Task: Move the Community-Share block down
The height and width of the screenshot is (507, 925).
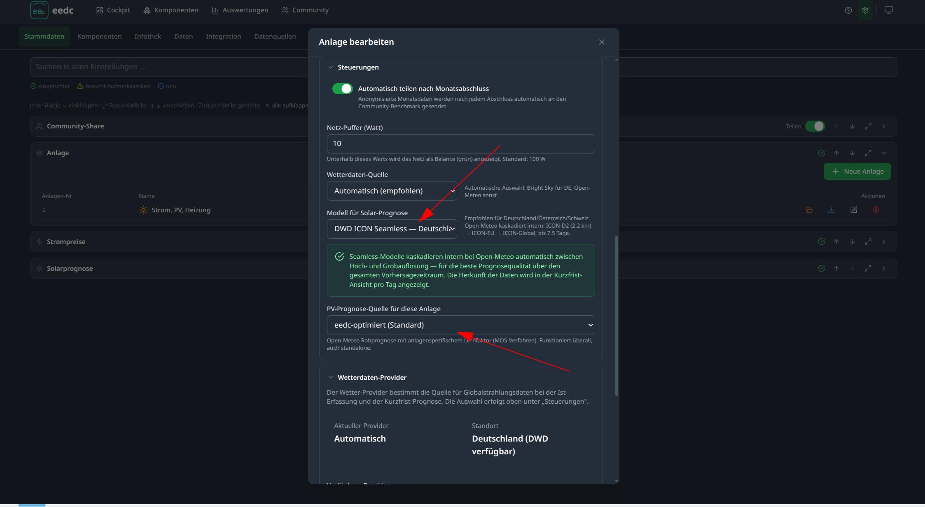Action: (x=852, y=126)
